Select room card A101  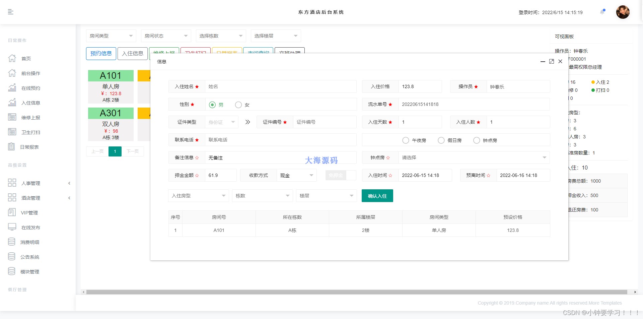point(111,86)
